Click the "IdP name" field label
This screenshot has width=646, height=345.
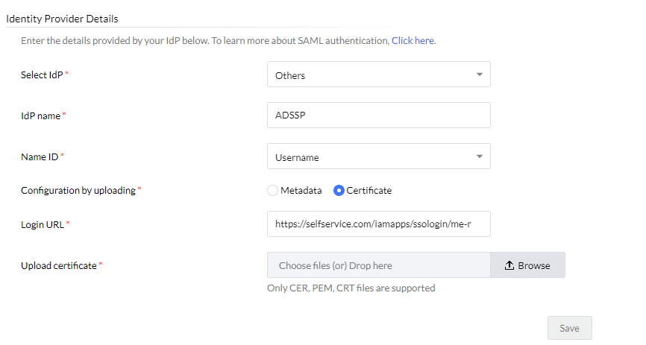(40, 116)
